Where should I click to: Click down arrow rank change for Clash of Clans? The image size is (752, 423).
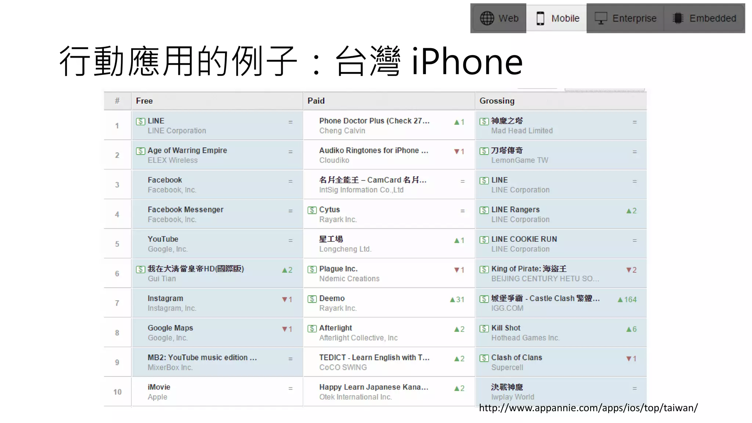click(x=632, y=359)
